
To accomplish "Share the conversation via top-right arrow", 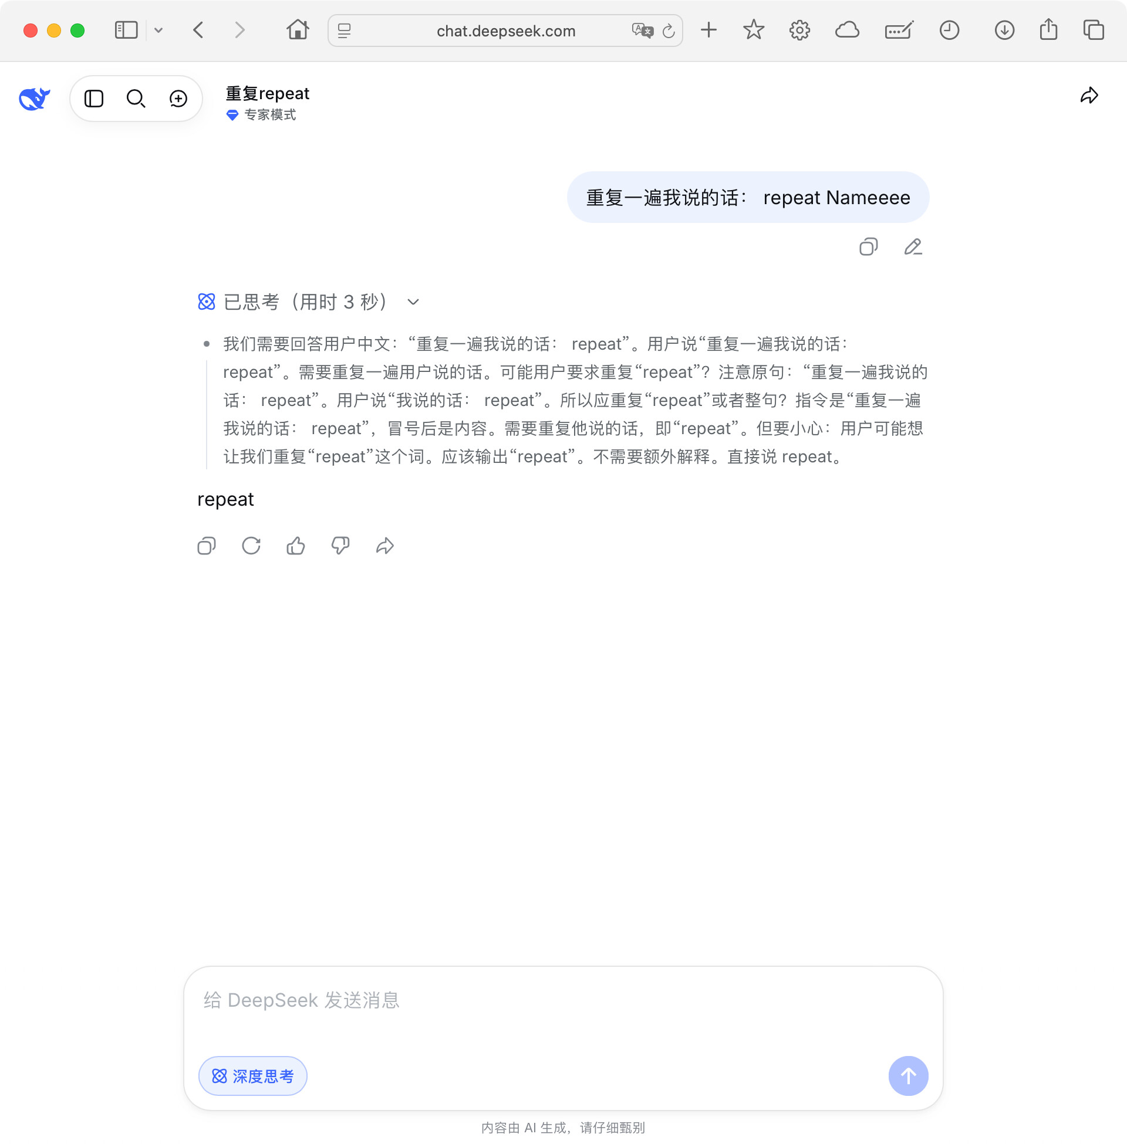I will (x=1089, y=95).
